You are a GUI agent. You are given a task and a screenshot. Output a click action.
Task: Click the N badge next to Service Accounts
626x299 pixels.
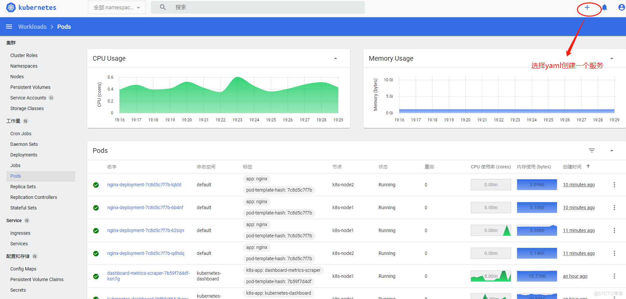51,98
